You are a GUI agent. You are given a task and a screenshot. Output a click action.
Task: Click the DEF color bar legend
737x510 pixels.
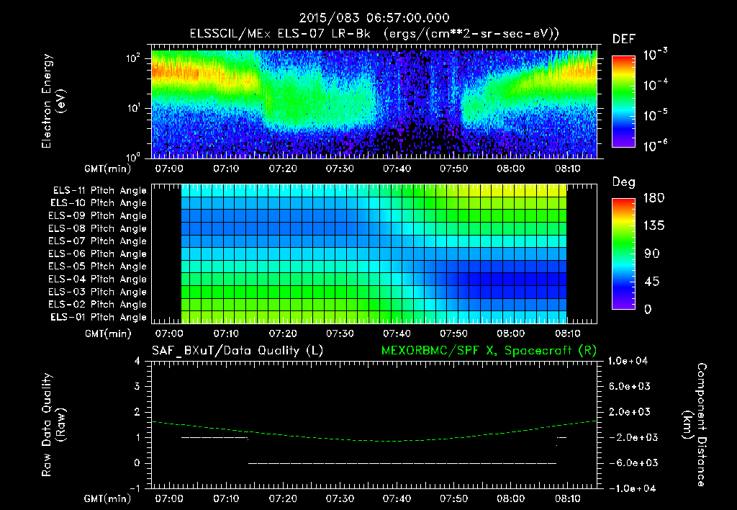pos(623,101)
